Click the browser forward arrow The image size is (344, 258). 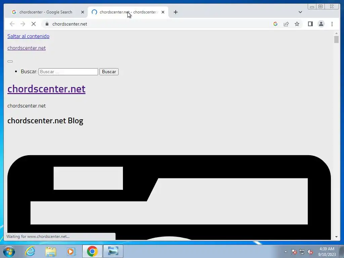(x=23, y=24)
